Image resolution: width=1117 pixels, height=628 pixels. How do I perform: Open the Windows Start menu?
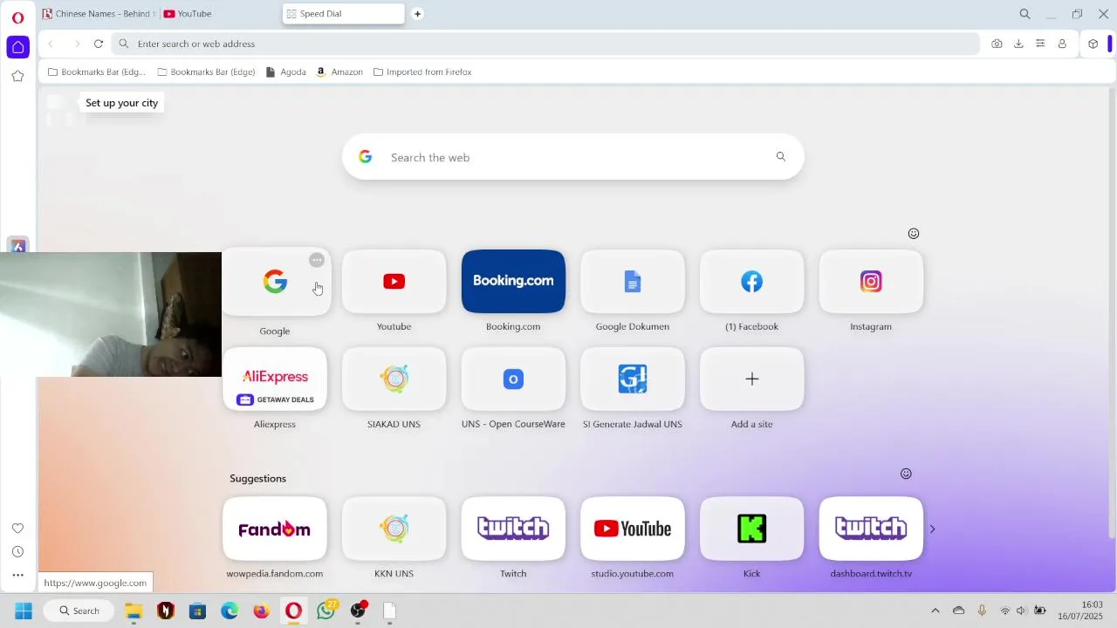[x=24, y=611]
